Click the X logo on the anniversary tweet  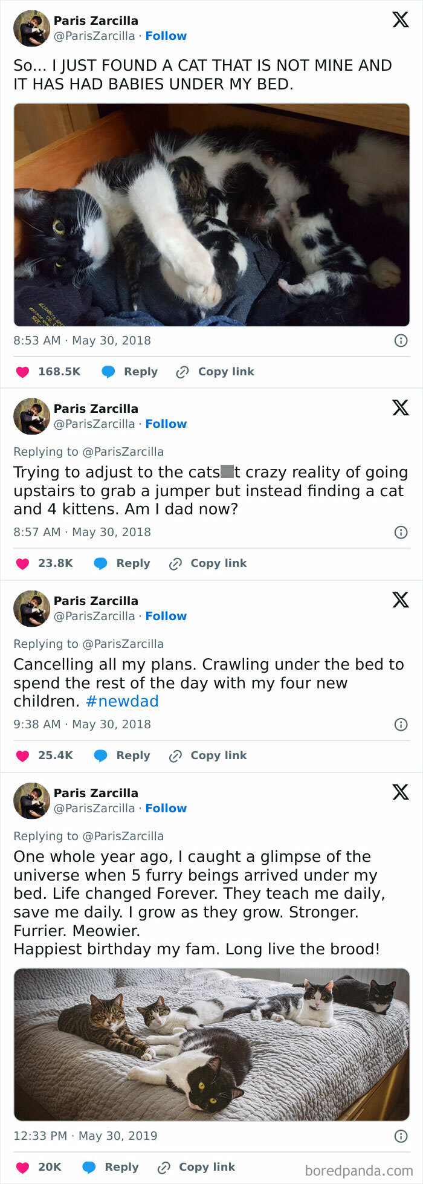click(399, 792)
